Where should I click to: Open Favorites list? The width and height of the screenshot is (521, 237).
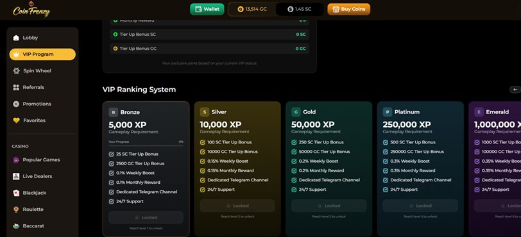pyautogui.click(x=42, y=120)
